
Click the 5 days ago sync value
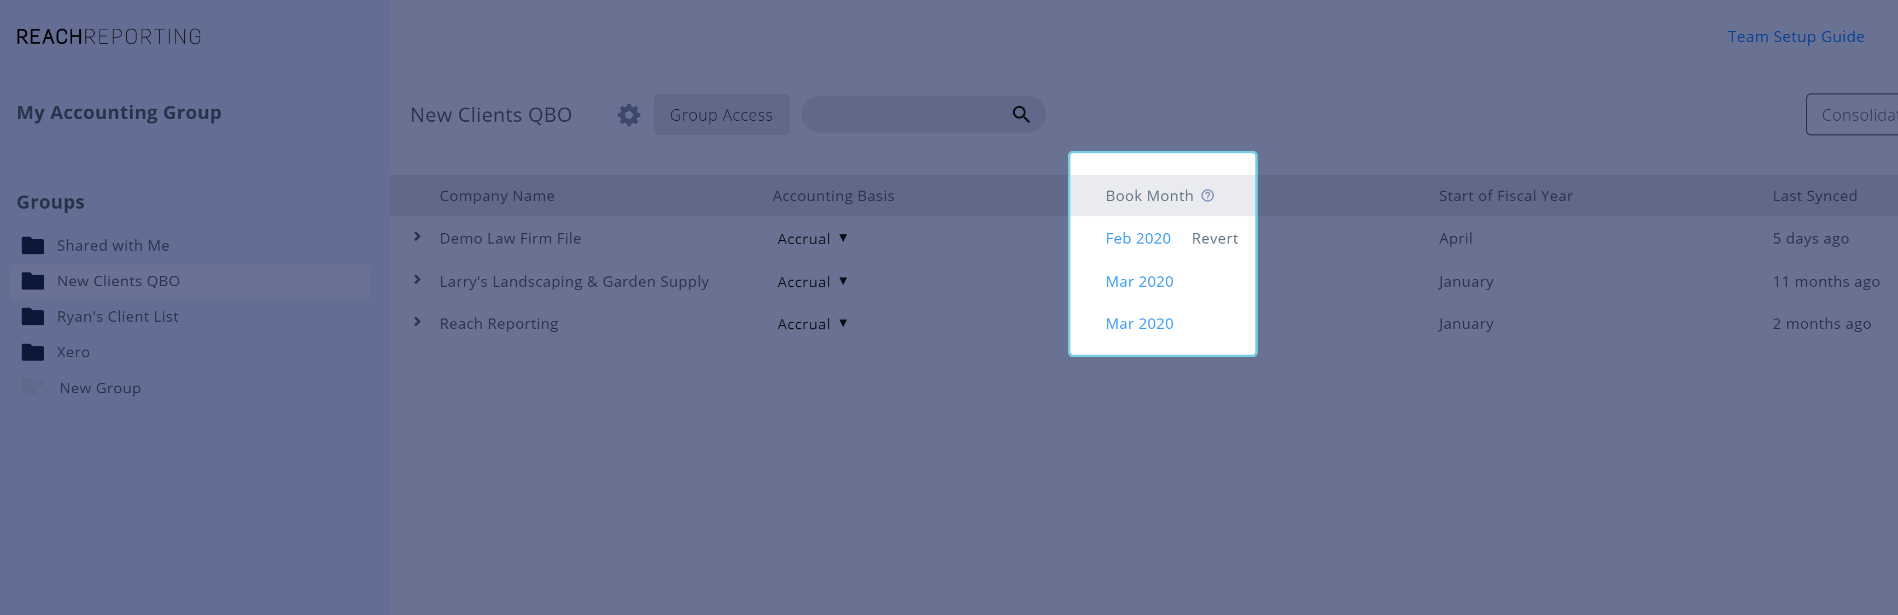tap(1811, 238)
